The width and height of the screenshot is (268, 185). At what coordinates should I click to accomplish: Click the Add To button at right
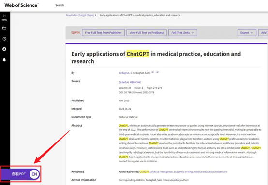click(263, 33)
